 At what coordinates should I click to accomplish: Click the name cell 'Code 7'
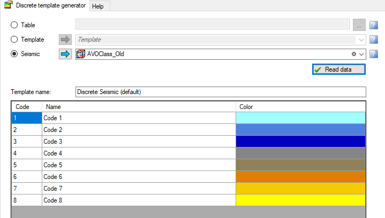(x=139, y=189)
